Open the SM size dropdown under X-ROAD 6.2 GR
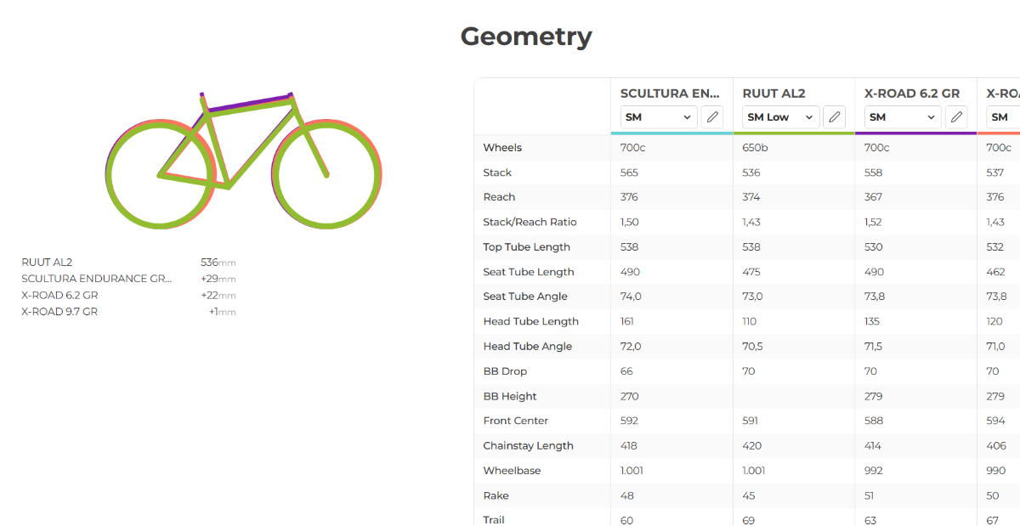 click(x=904, y=117)
